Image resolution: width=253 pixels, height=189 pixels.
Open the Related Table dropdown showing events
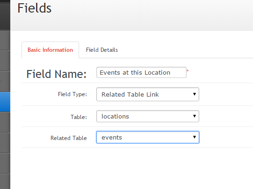(x=148, y=137)
